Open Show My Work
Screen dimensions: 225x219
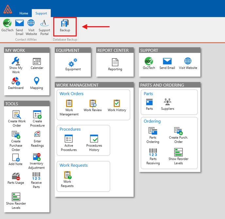[x=16, y=65]
